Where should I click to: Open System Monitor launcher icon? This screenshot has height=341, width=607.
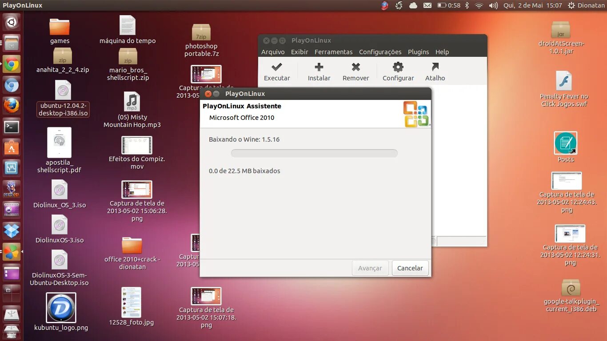pyautogui.click(x=12, y=168)
